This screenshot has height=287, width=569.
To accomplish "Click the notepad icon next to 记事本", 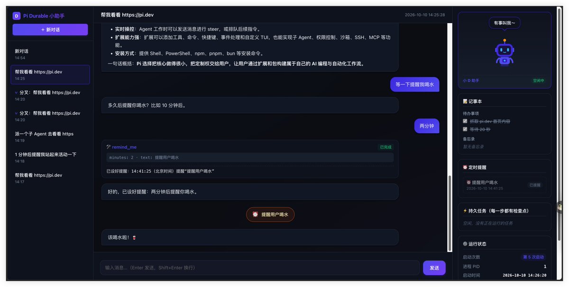I will click(x=465, y=101).
